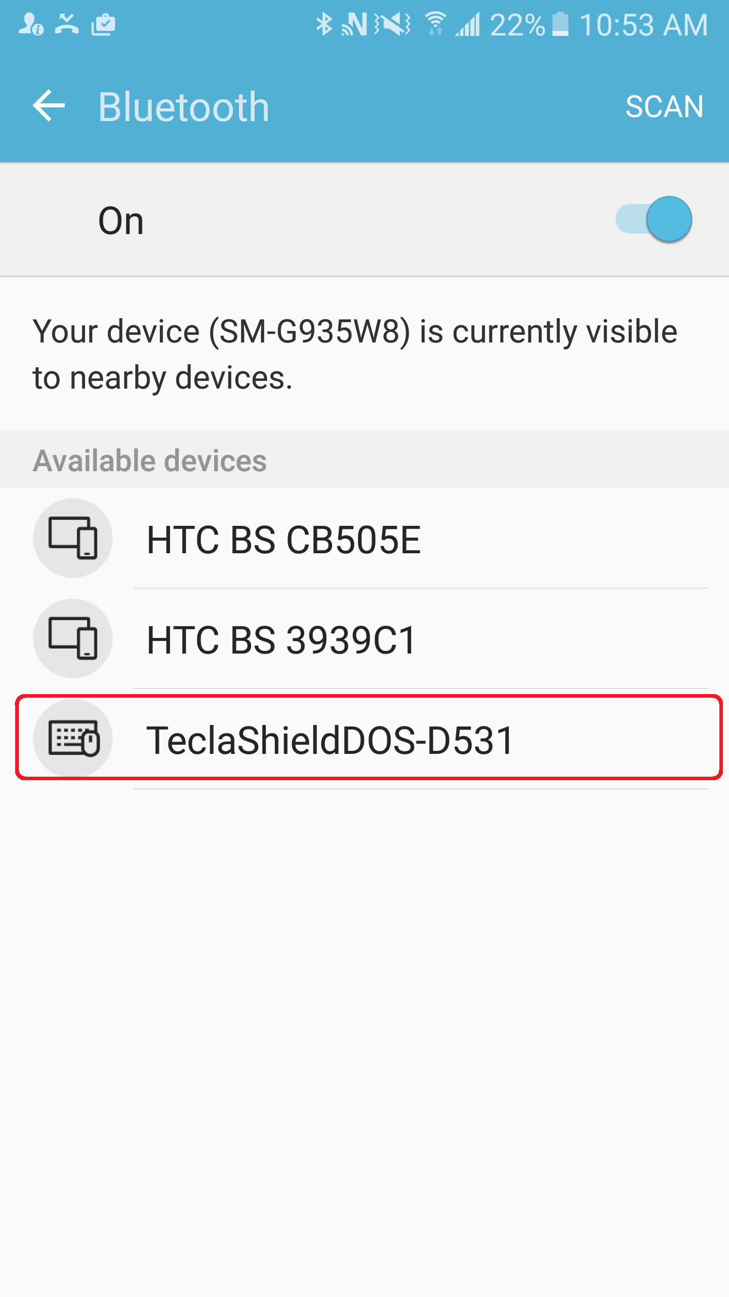
Task: Tap the 10:53 AM clock
Action: coord(643,25)
